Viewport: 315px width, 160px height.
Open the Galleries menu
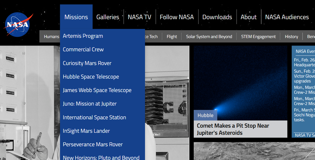pos(108,17)
